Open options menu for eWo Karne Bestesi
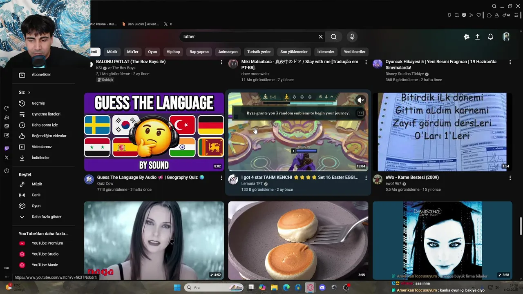The height and width of the screenshot is (294, 523). 510,178
